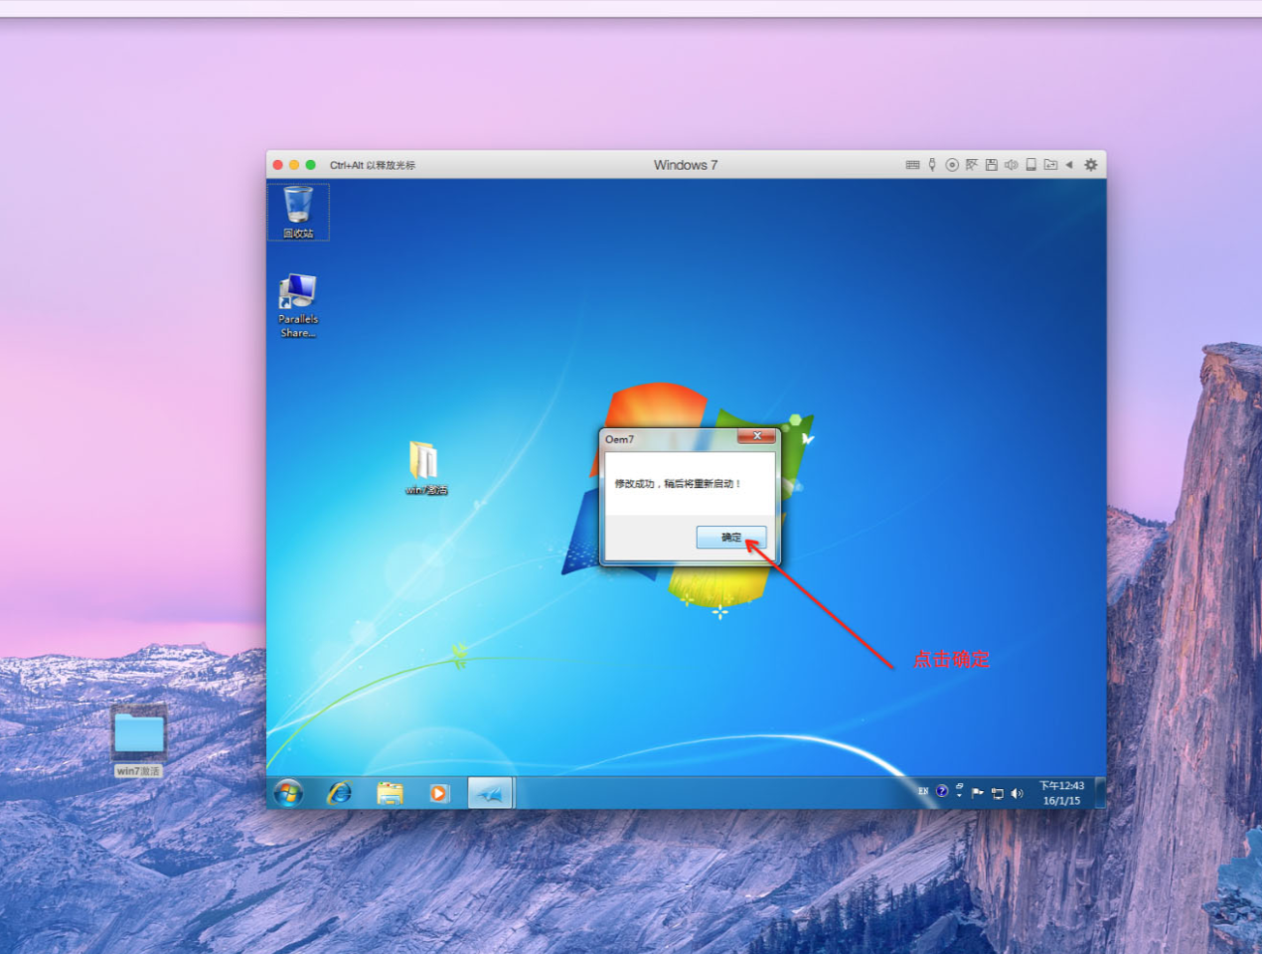Close the Oem7 dialog
Image resolution: width=1262 pixels, height=954 pixels.
(x=757, y=436)
